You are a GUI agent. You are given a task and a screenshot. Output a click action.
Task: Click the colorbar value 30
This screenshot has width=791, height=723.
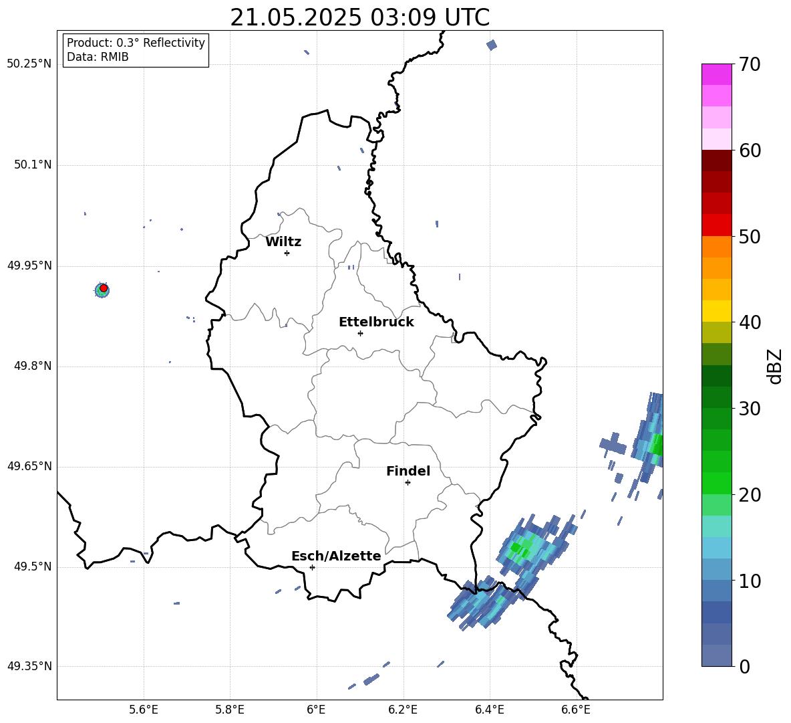pos(750,409)
